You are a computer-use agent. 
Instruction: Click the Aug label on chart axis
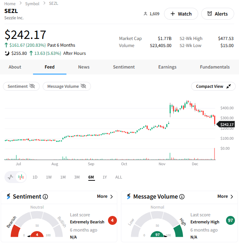click(55, 164)
